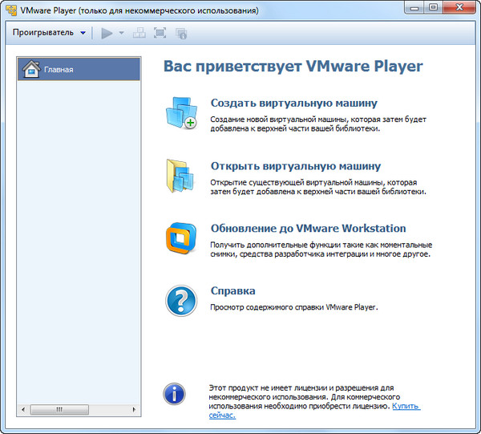Click the Unity mode toolbar icon

click(x=181, y=33)
